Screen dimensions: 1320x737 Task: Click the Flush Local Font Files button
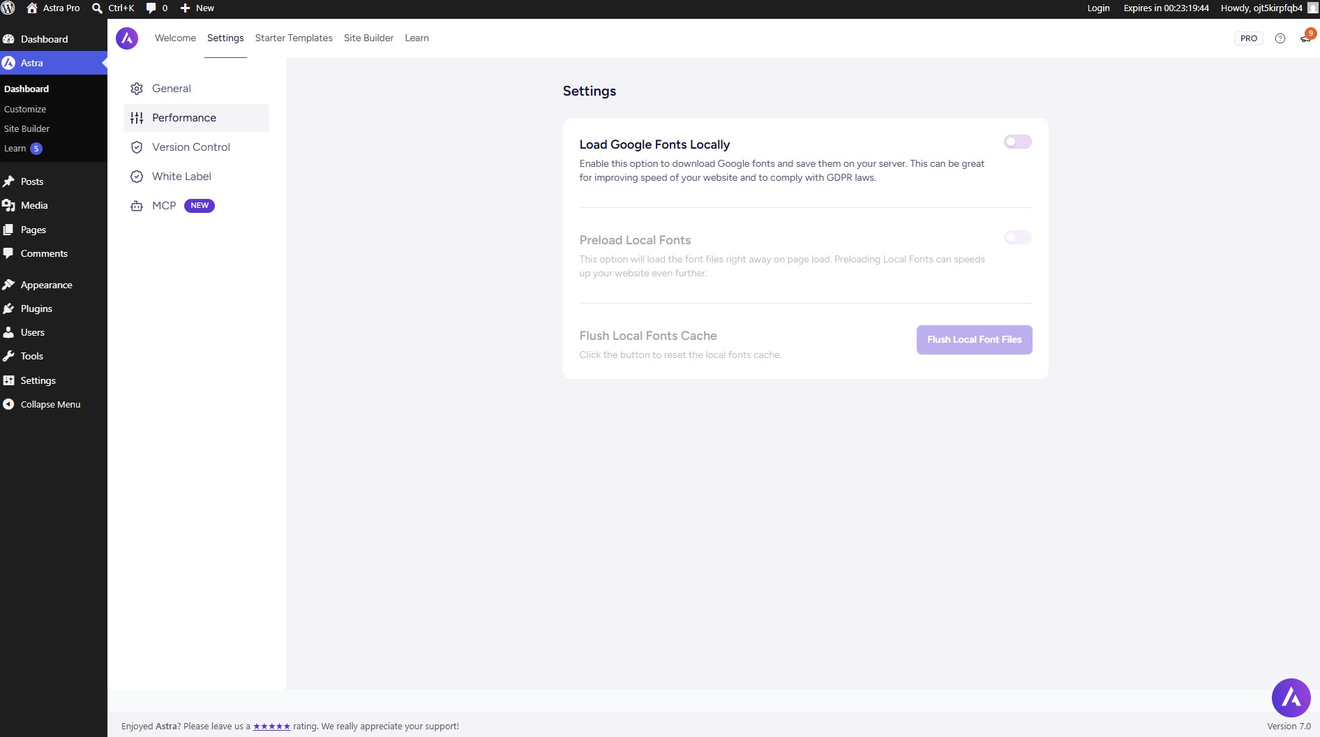pos(974,340)
